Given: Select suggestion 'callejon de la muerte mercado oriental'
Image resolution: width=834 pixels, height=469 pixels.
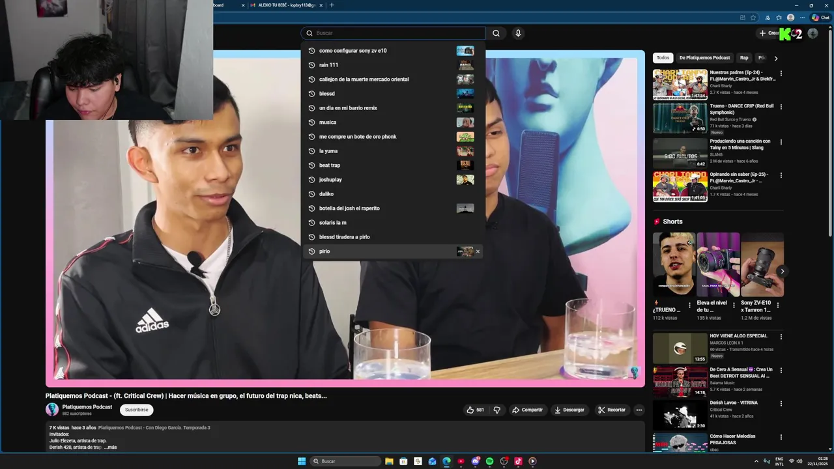Looking at the screenshot, I should point(393,79).
